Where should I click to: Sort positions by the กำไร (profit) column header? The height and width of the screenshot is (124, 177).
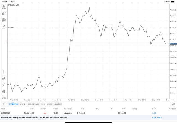point(154,109)
